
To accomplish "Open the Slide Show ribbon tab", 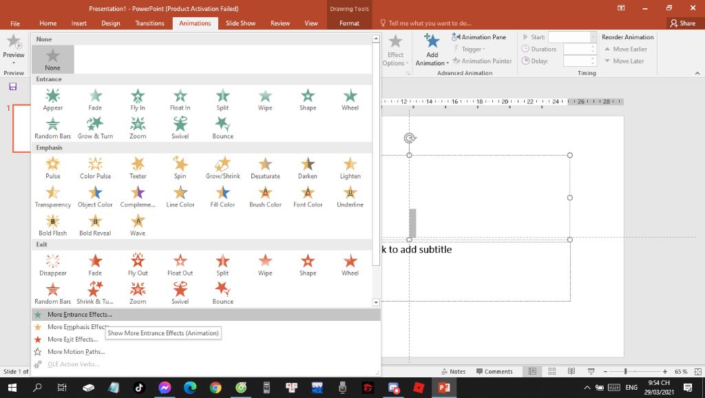I will point(240,23).
